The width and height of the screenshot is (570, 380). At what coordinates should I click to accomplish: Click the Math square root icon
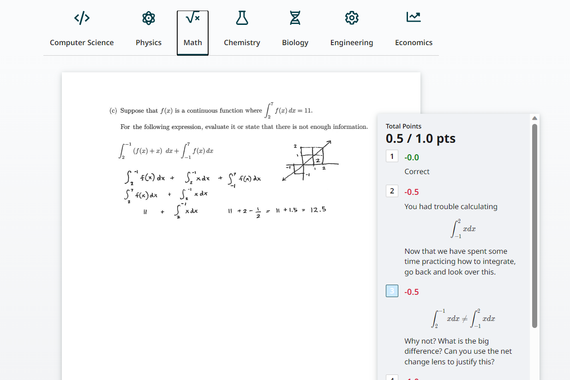point(192,18)
